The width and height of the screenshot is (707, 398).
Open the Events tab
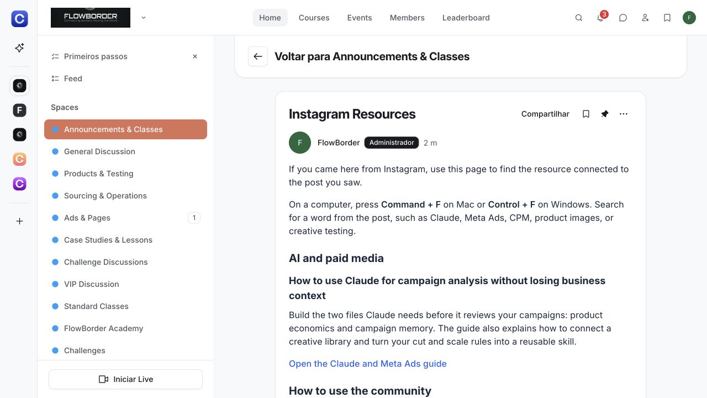point(360,18)
